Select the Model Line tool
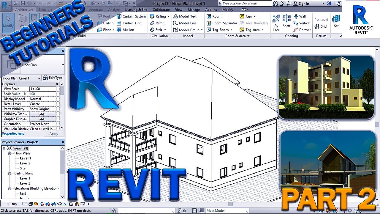380x214 pixels. [185, 23]
